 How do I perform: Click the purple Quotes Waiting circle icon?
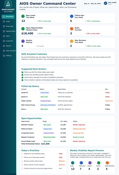pos(23,41)
